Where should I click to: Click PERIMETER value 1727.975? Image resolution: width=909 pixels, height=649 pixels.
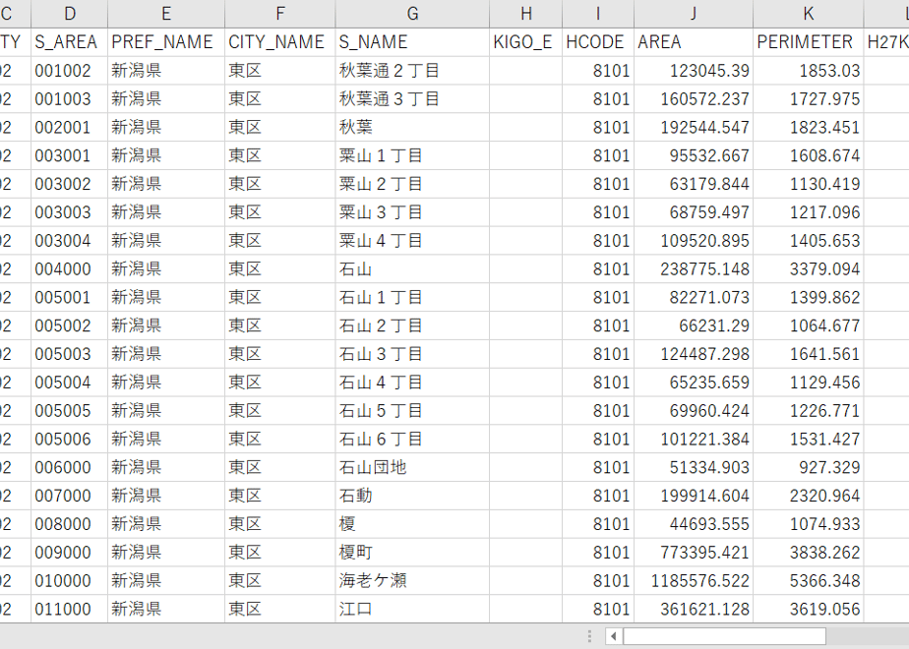coord(808,99)
